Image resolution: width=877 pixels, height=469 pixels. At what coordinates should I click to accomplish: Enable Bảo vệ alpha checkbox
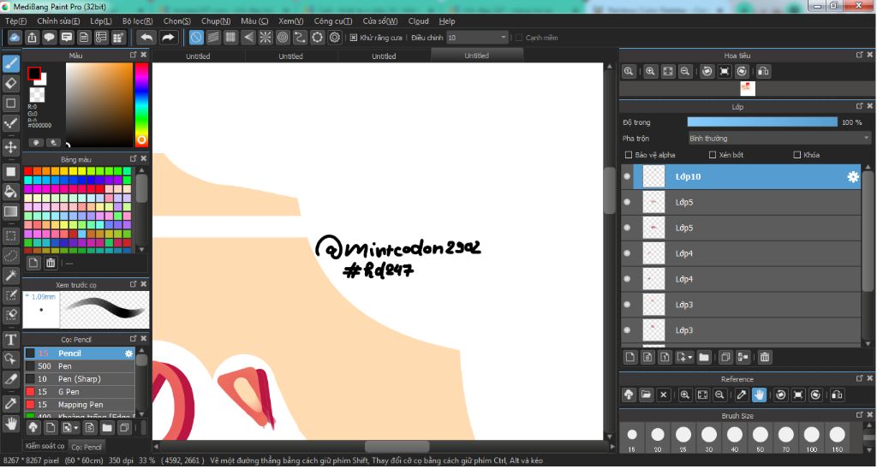click(628, 155)
